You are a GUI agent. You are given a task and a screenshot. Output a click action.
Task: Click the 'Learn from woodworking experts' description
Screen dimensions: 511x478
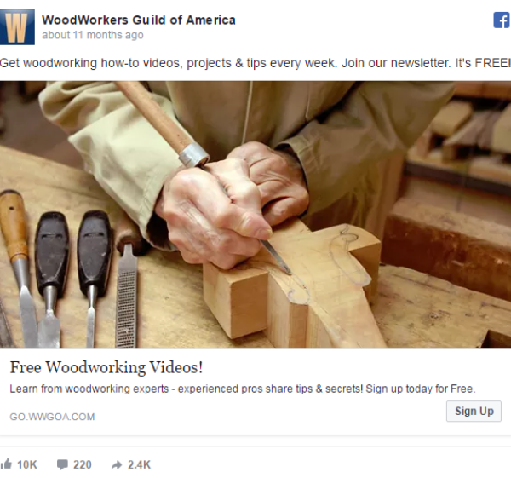(243, 389)
